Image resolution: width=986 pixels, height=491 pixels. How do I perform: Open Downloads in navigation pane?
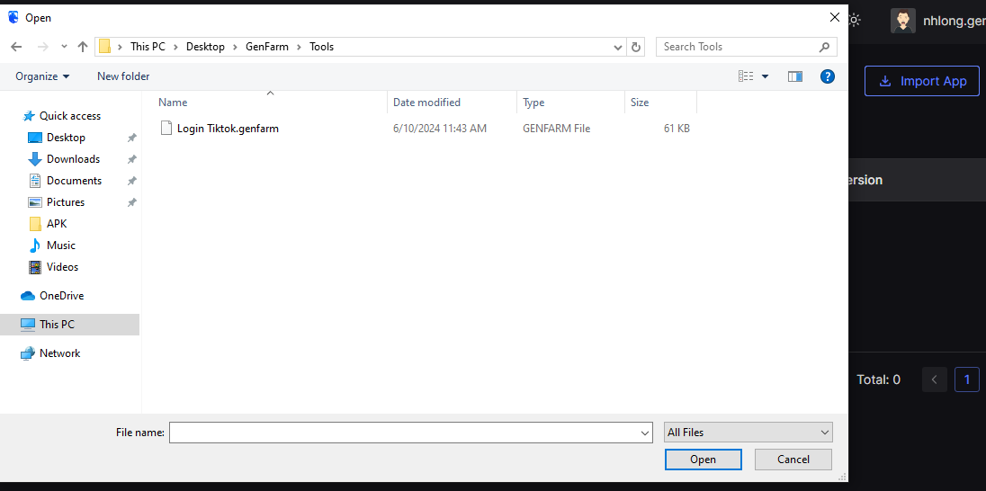(x=73, y=159)
